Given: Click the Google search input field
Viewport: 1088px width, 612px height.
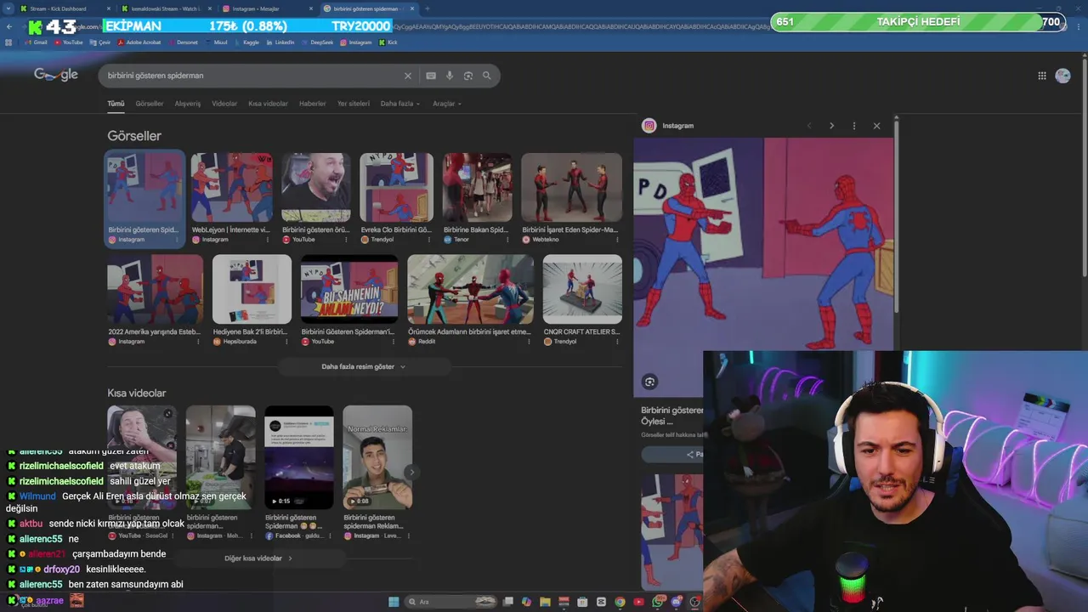Looking at the screenshot, I should pyautogui.click(x=251, y=76).
